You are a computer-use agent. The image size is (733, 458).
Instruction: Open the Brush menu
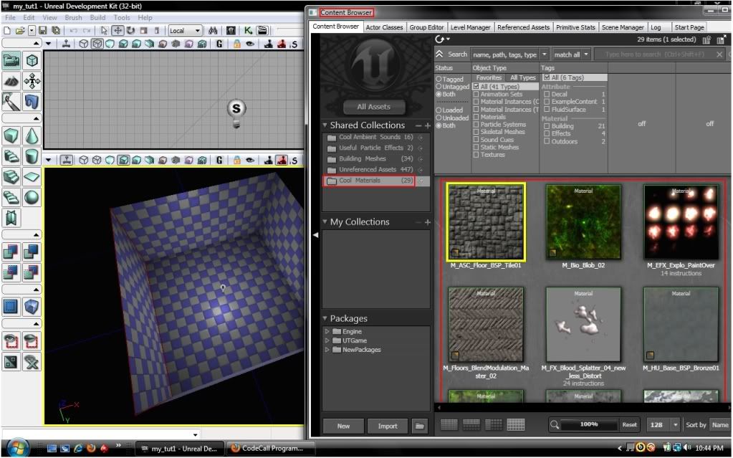click(73, 17)
